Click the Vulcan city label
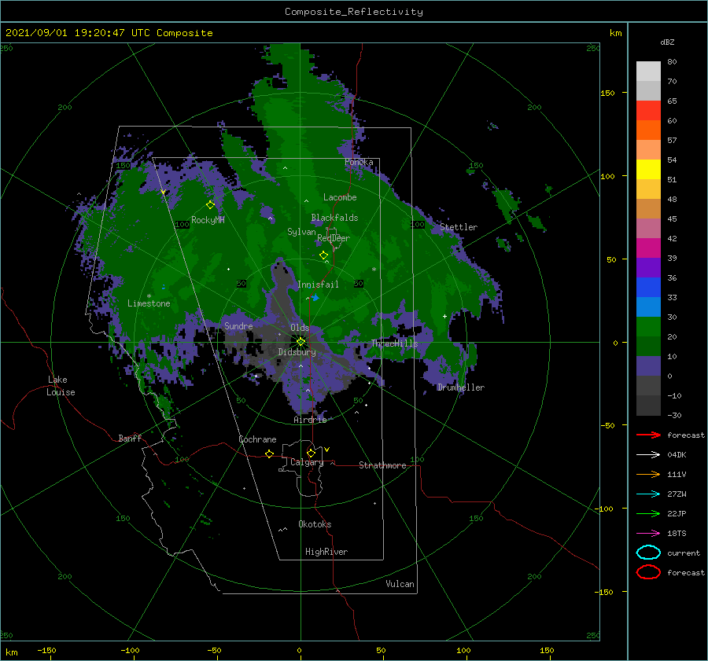Image resolution: width=708 pixels, height=661 pixels. 400,584
